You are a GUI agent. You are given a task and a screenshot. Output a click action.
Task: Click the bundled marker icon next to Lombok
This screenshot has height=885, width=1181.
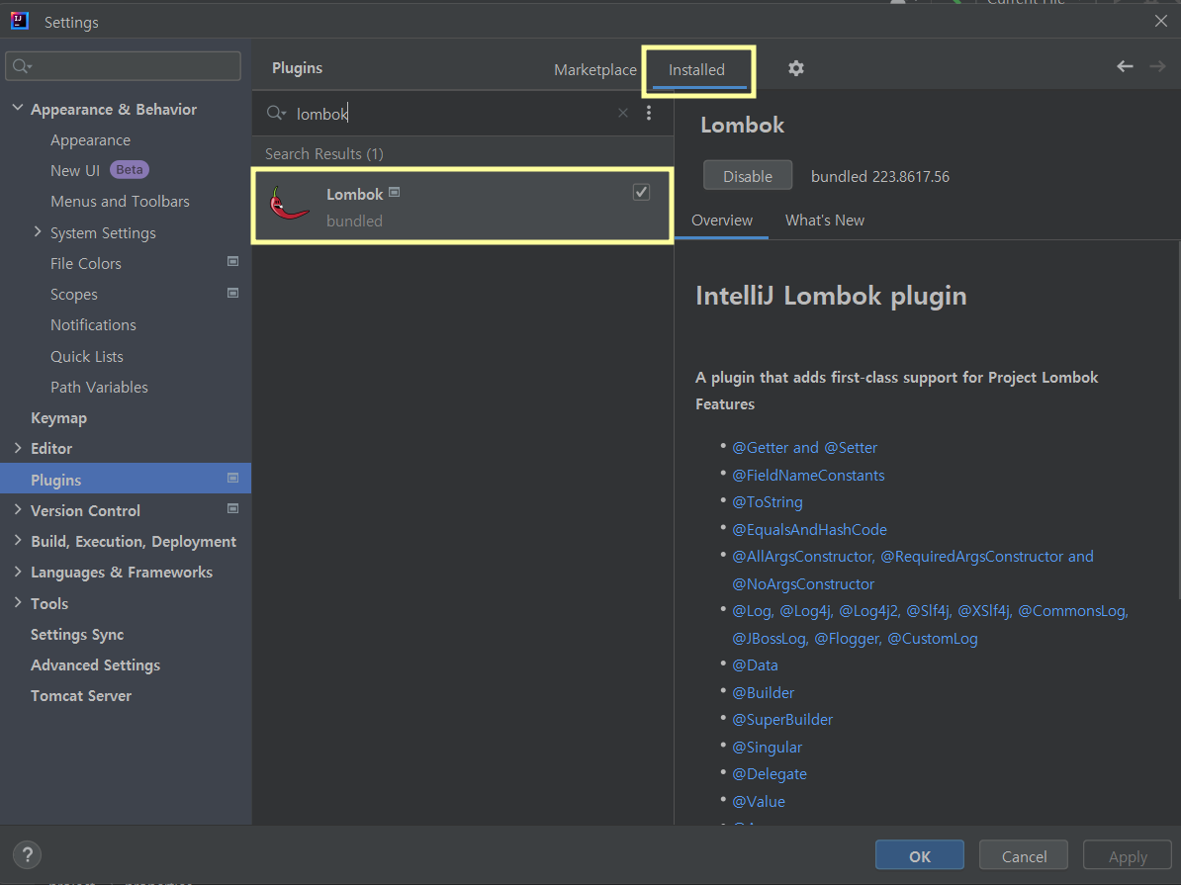(x=394, y=193)
